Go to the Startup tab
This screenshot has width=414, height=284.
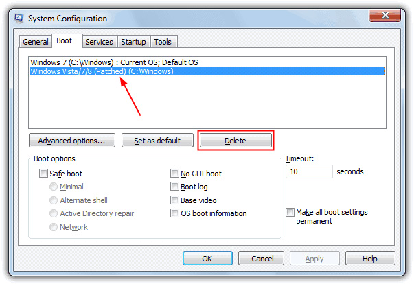point(133,42)
